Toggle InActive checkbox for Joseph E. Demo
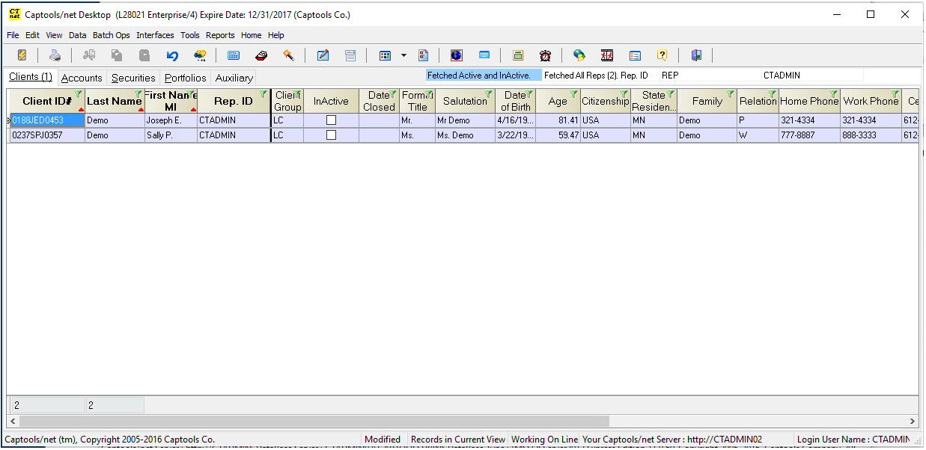The width and height of the screenshot is (926, 450). [x=331, y=120]
